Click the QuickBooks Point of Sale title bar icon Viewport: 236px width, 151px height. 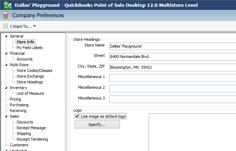(x=8, y=5)
